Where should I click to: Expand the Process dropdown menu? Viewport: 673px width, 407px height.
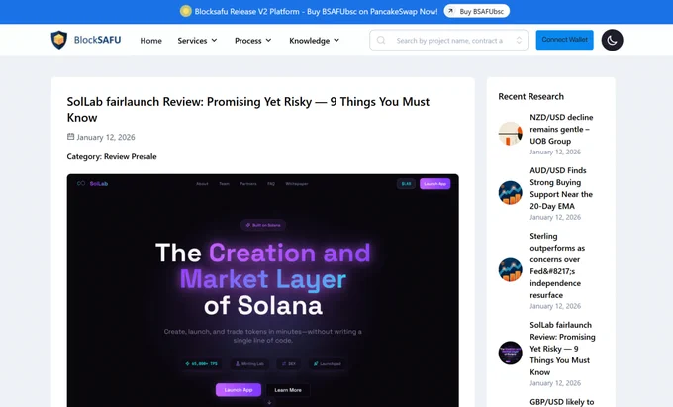(x=253, y=41)
